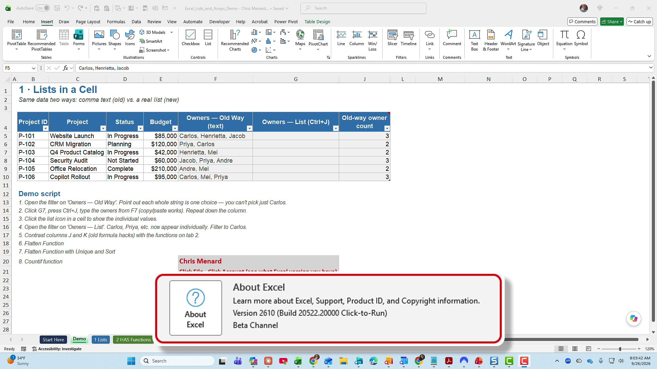Insert a Slicer filter

click(392, 38)
